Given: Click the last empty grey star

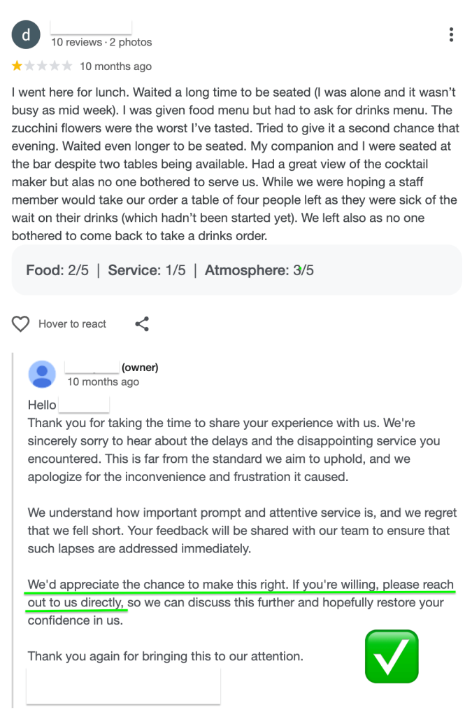Looking at the screenshot, I should coord(67,67).
